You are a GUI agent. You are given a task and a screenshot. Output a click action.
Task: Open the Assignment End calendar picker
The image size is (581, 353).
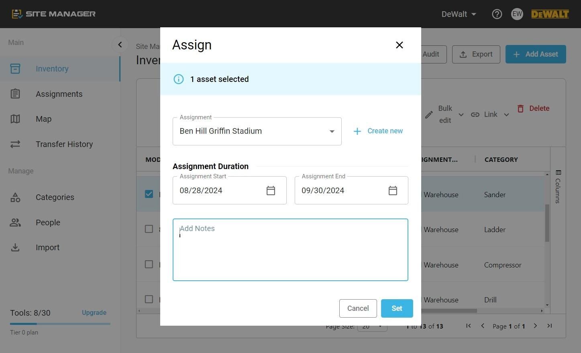393,191
